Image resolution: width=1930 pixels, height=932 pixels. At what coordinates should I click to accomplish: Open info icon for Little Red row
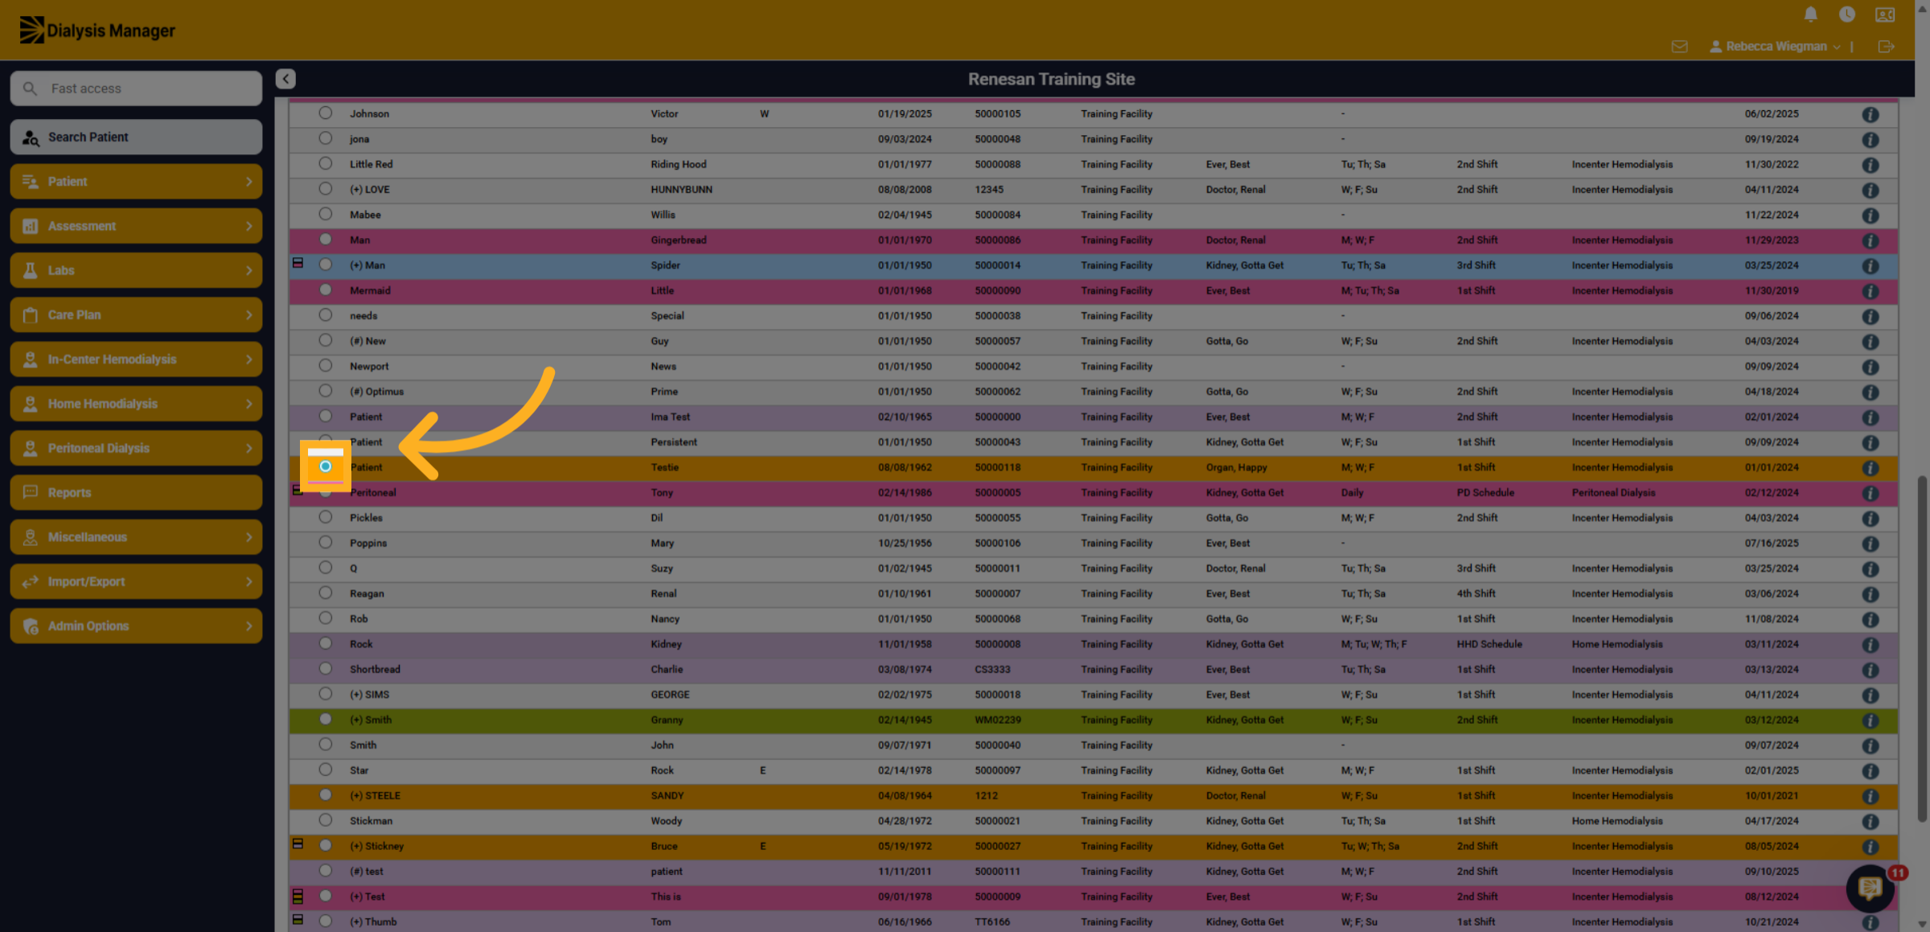[x=1870, y=165]
